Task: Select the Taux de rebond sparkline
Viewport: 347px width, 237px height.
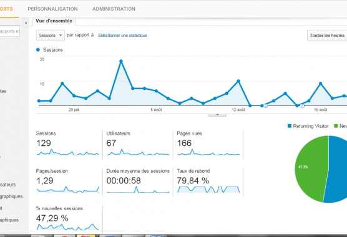Action: coord(208,190)
